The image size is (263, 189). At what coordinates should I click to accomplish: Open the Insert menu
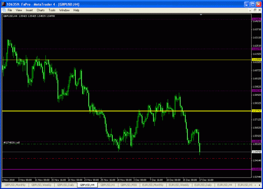point(29,10)
